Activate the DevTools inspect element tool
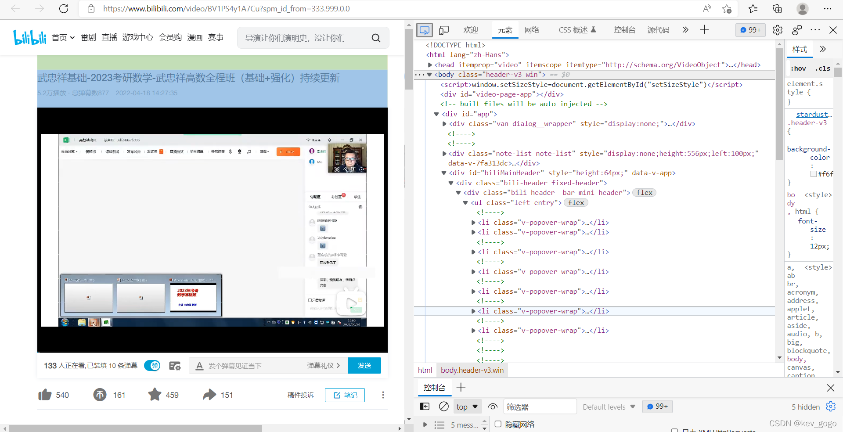The image size is (843, 432). coord(425,30)
